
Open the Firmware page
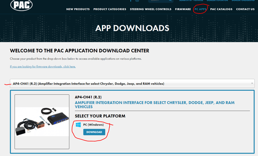tap(183, 9)
